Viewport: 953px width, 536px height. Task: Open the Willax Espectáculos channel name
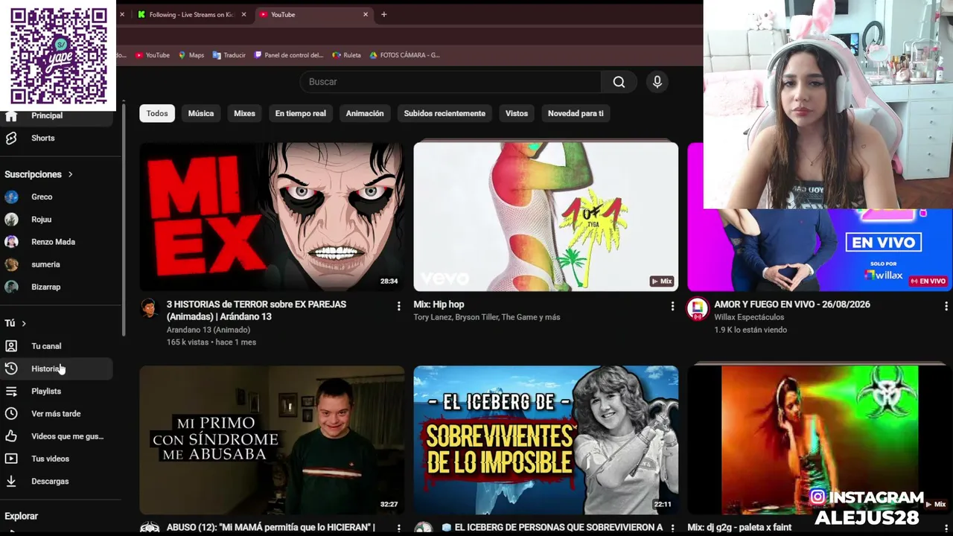[749, 317]
